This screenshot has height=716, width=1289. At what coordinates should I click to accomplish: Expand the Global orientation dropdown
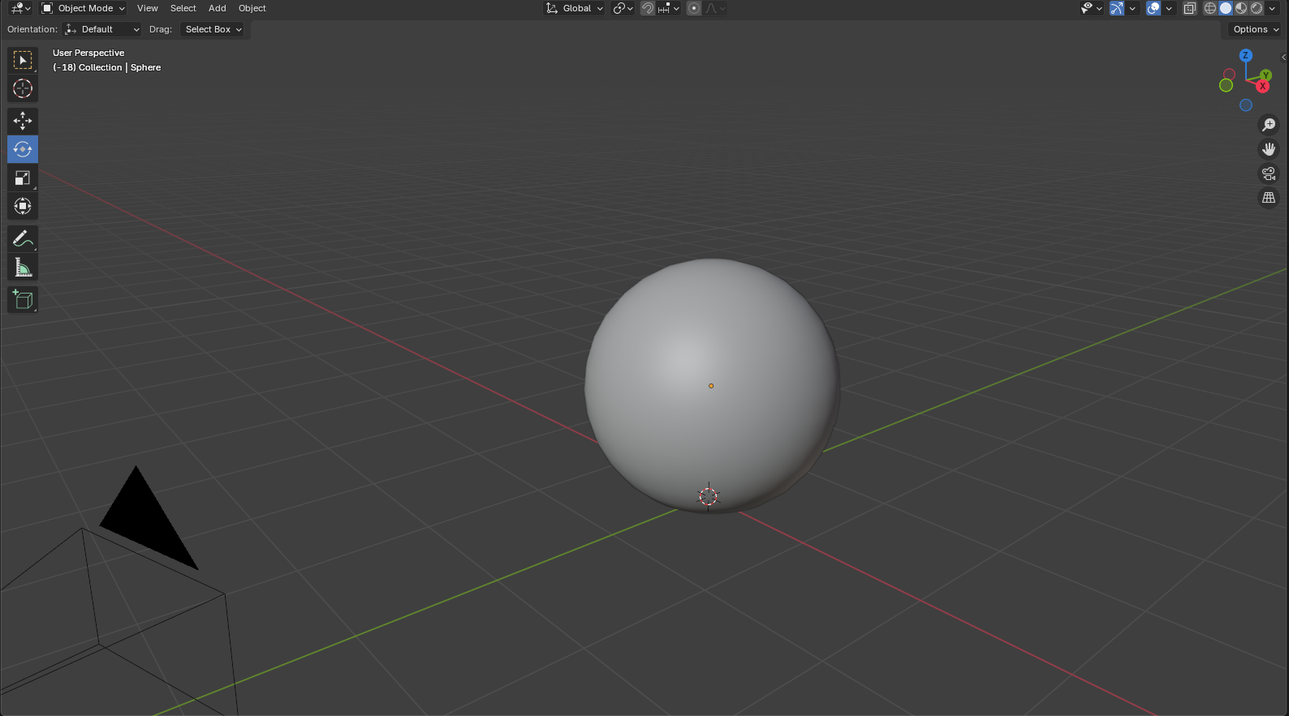point(575,8)
